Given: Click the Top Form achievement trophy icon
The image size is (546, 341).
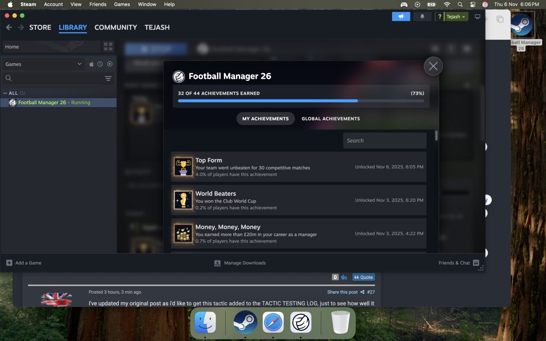Looking at the screenshot, I should tap(183, 167).
